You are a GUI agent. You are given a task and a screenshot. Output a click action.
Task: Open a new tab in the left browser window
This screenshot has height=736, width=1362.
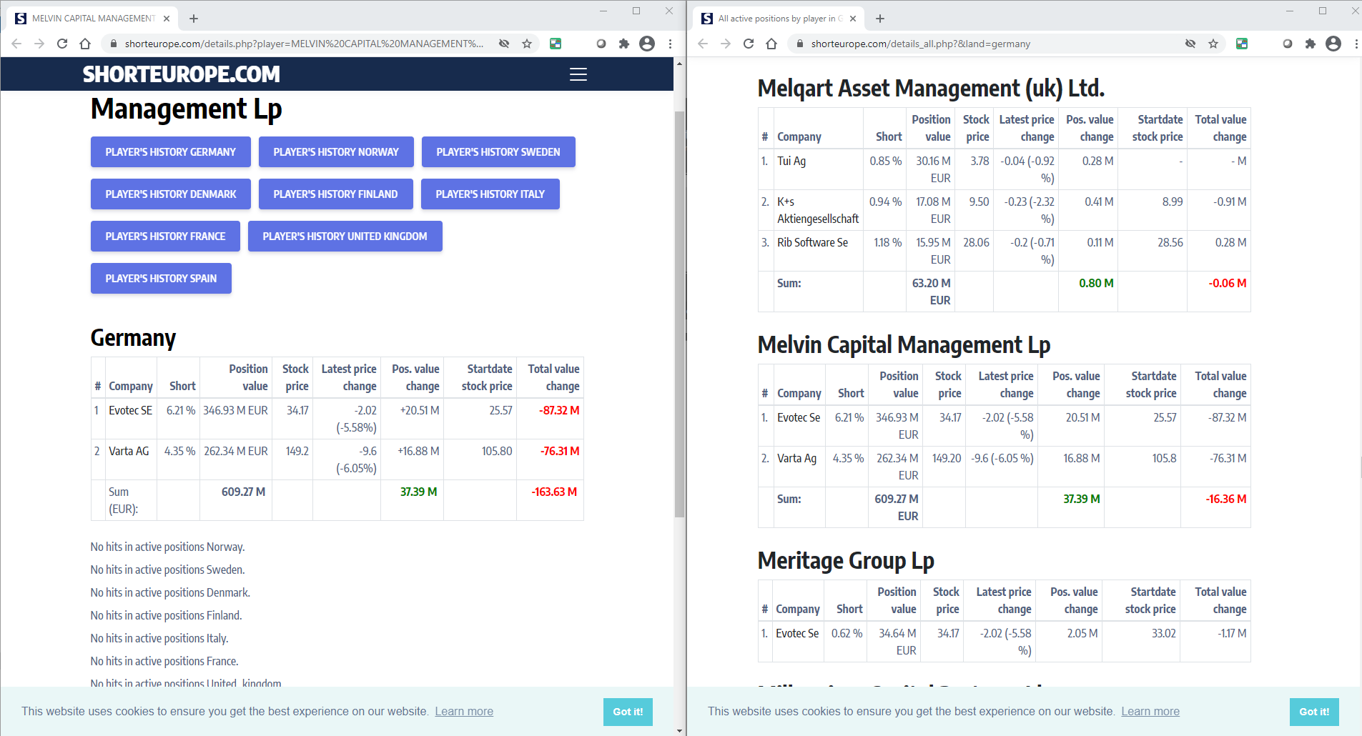[x=194, y=19]
